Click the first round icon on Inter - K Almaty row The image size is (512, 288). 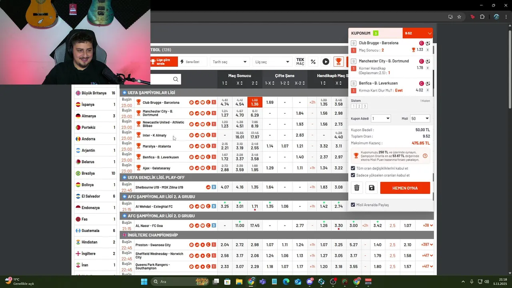(x=191, y=135)
